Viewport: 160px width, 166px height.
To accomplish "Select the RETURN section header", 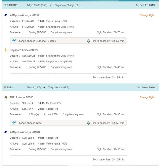I will point(80,87).
